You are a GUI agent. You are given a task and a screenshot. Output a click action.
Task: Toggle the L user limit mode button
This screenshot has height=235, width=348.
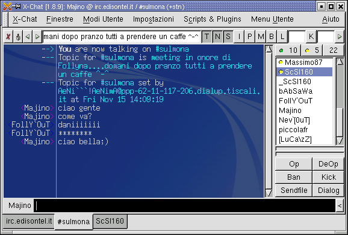282,37
